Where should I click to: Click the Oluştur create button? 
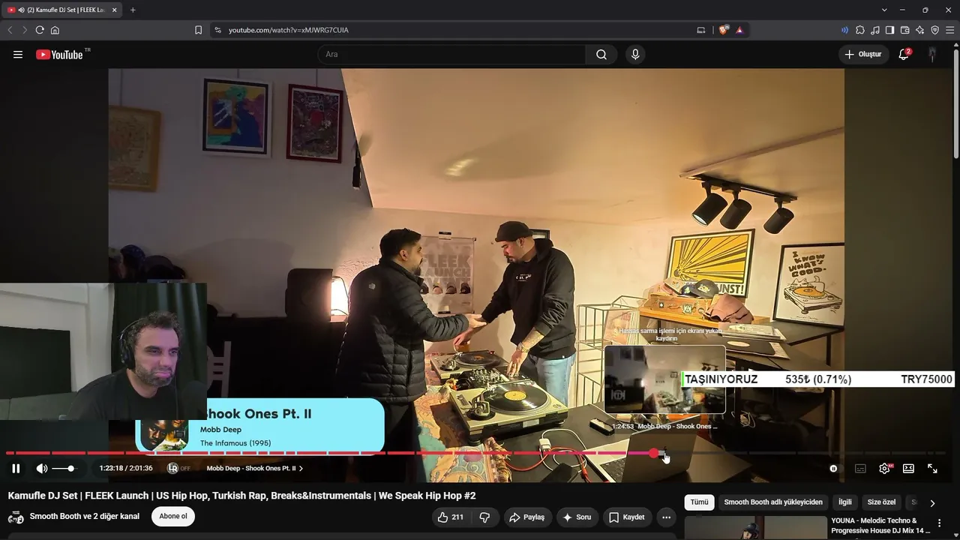[x=863, y=55]
